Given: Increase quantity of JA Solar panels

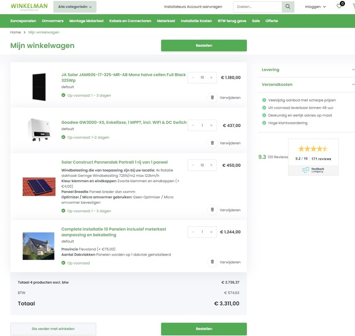Looking at the screenshot, I should click(x=211, y=77).
